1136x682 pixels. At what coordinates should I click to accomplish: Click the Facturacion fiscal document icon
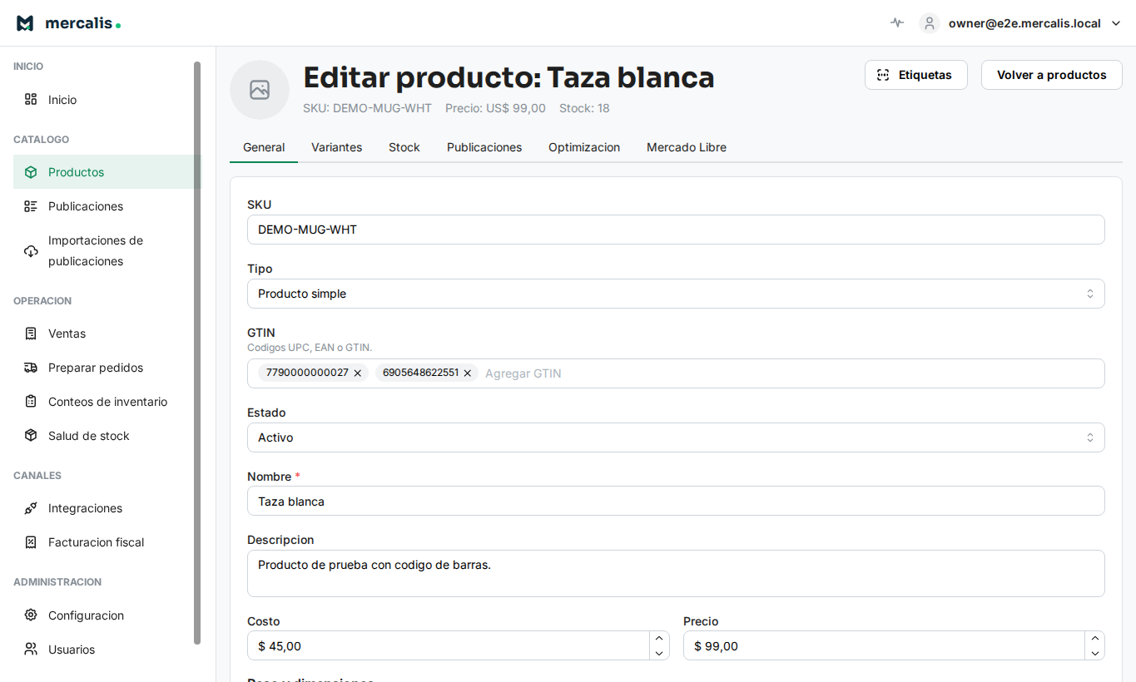coord(31,542)
